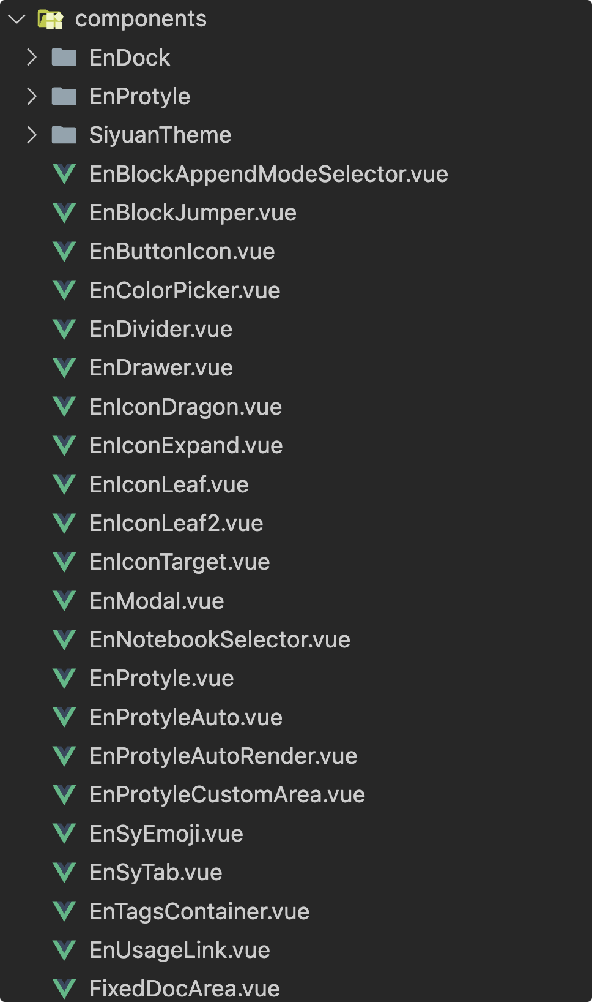
Task: Open EnBlockAppendModeSelector.vue file
Action: pyautogui.click(x=268, y=174)
